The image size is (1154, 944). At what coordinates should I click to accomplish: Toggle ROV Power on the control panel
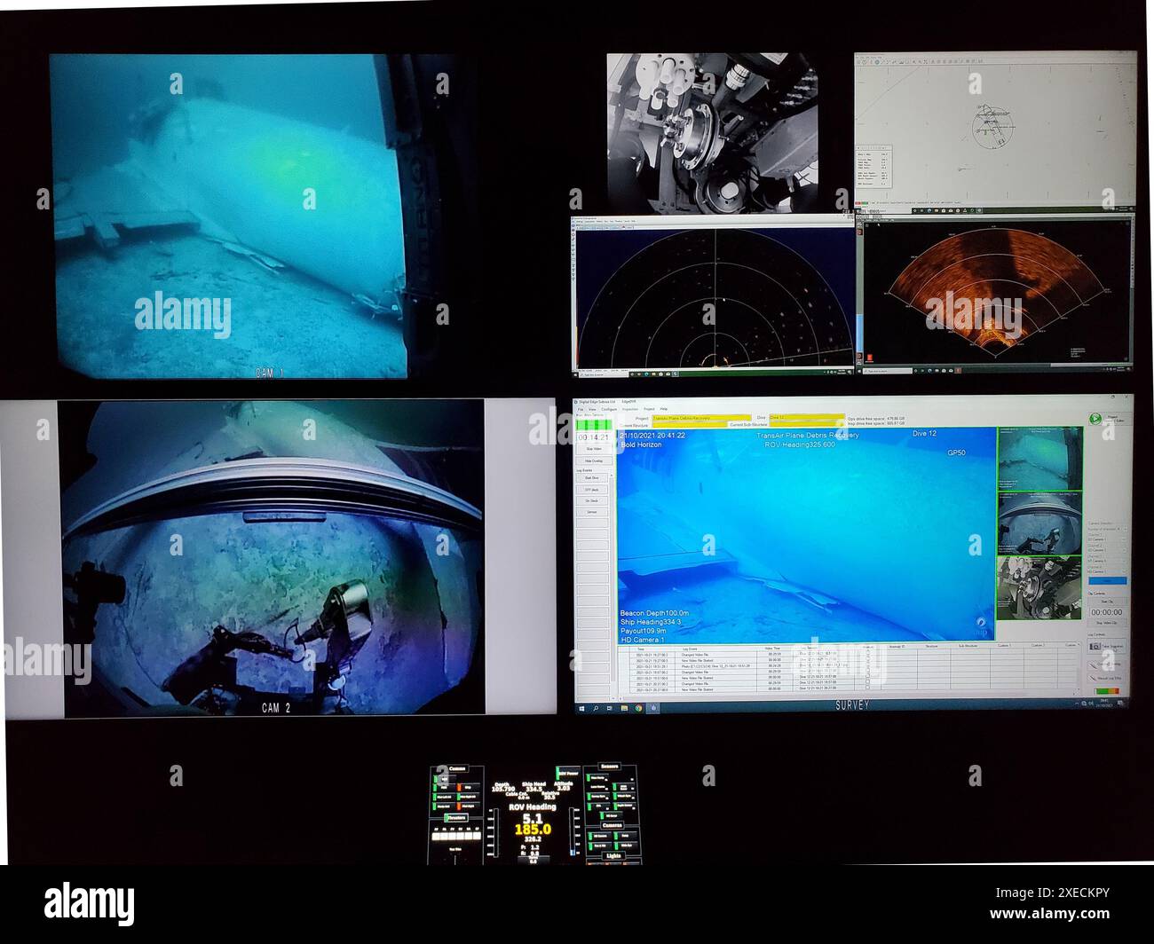pos(566,772)
